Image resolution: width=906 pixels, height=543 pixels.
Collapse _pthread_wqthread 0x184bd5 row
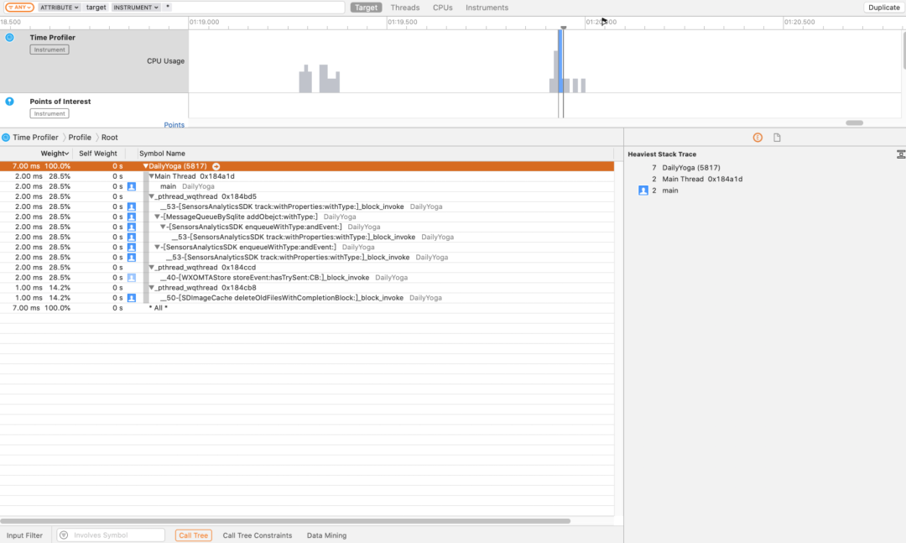(x=151, y=196)
